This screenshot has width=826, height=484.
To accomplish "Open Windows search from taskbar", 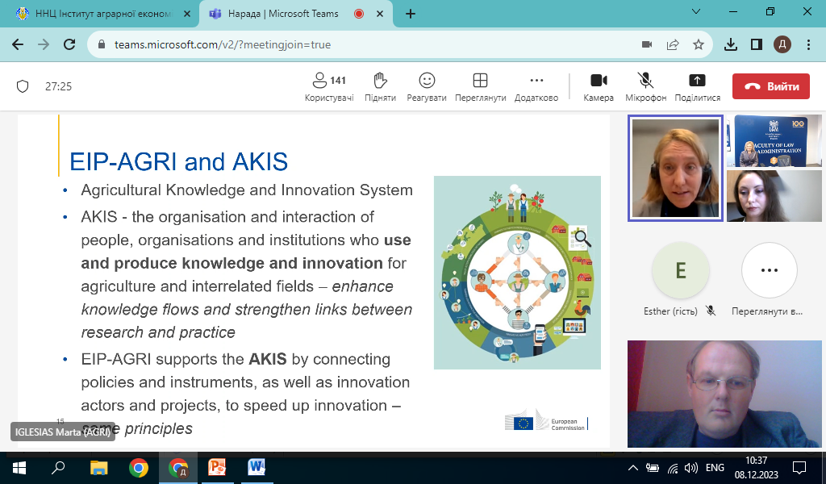I will [x=58, y=468].
